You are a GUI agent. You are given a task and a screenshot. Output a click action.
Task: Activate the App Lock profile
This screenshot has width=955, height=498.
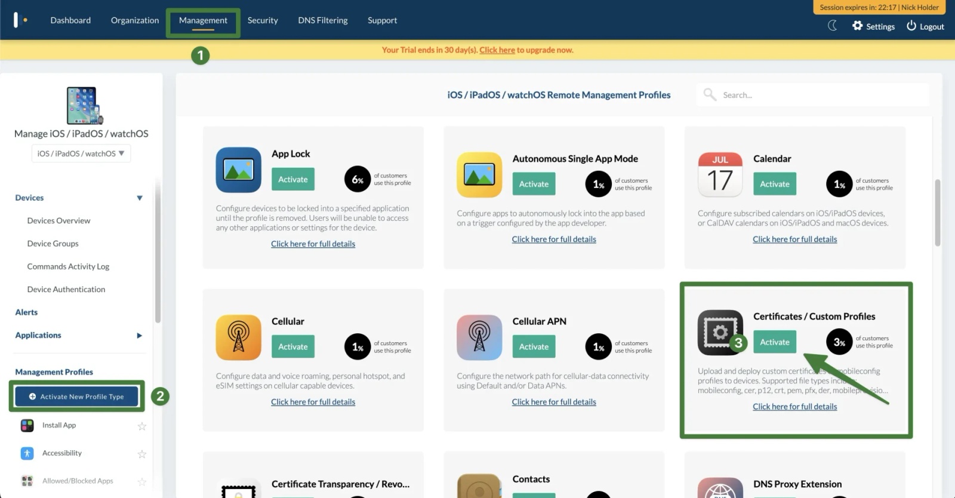pyautogui.click(x=293, y=179)
